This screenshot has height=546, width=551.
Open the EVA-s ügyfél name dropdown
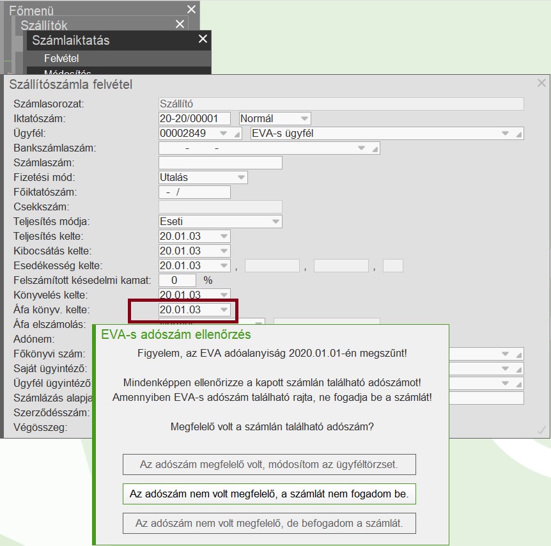[x=505, y=133]
